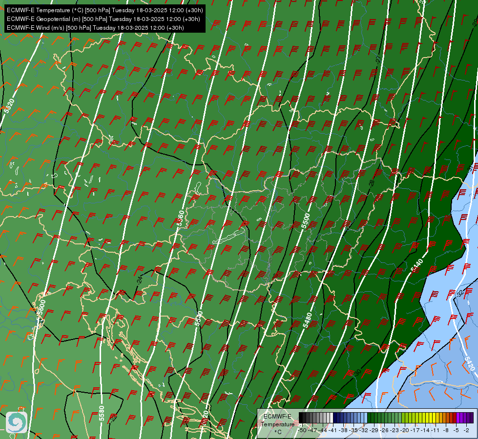Click the darkest purple swatch ending the legend
The width and height of the screenshot is (478, 439).
472,418
